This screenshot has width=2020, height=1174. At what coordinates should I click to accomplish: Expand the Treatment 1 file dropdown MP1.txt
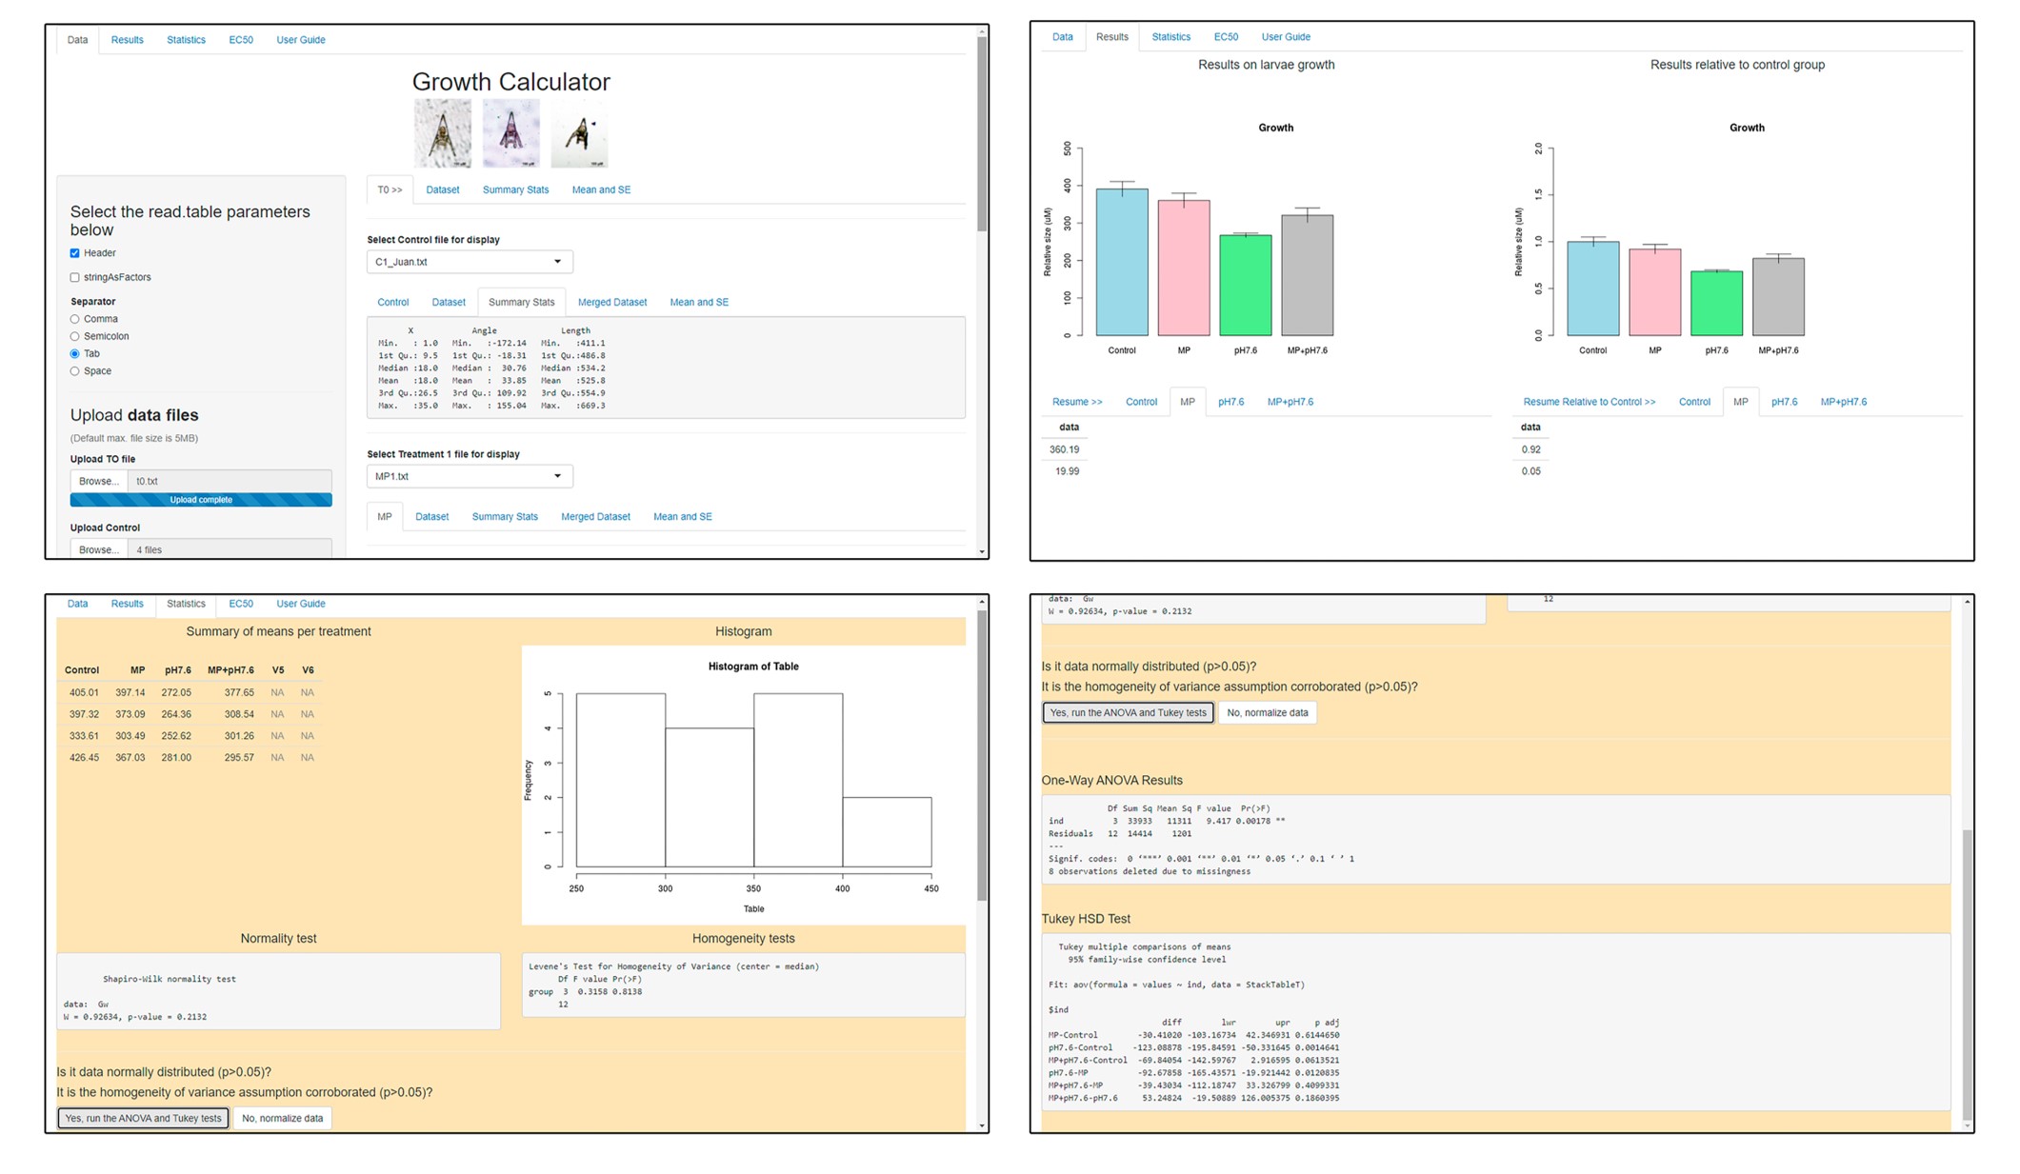pyautogui.click(x=470, y=476)
